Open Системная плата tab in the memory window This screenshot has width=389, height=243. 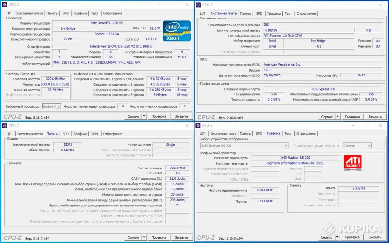(30, 134)
